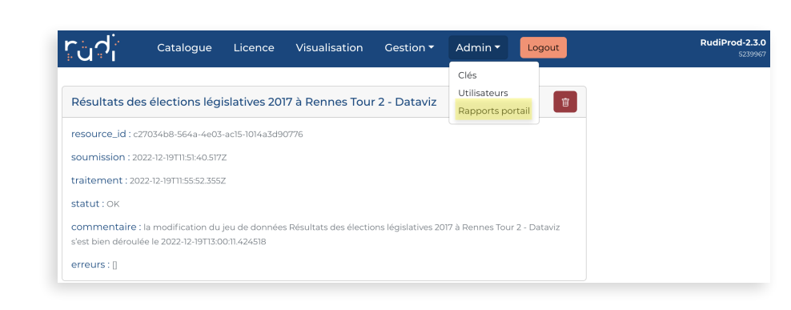791x310 pixels.
Task: Click the resource_id value c27034b8-564a-4e03
Action: point(218,135)
